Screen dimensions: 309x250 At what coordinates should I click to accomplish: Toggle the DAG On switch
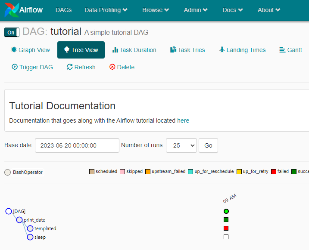12,32
